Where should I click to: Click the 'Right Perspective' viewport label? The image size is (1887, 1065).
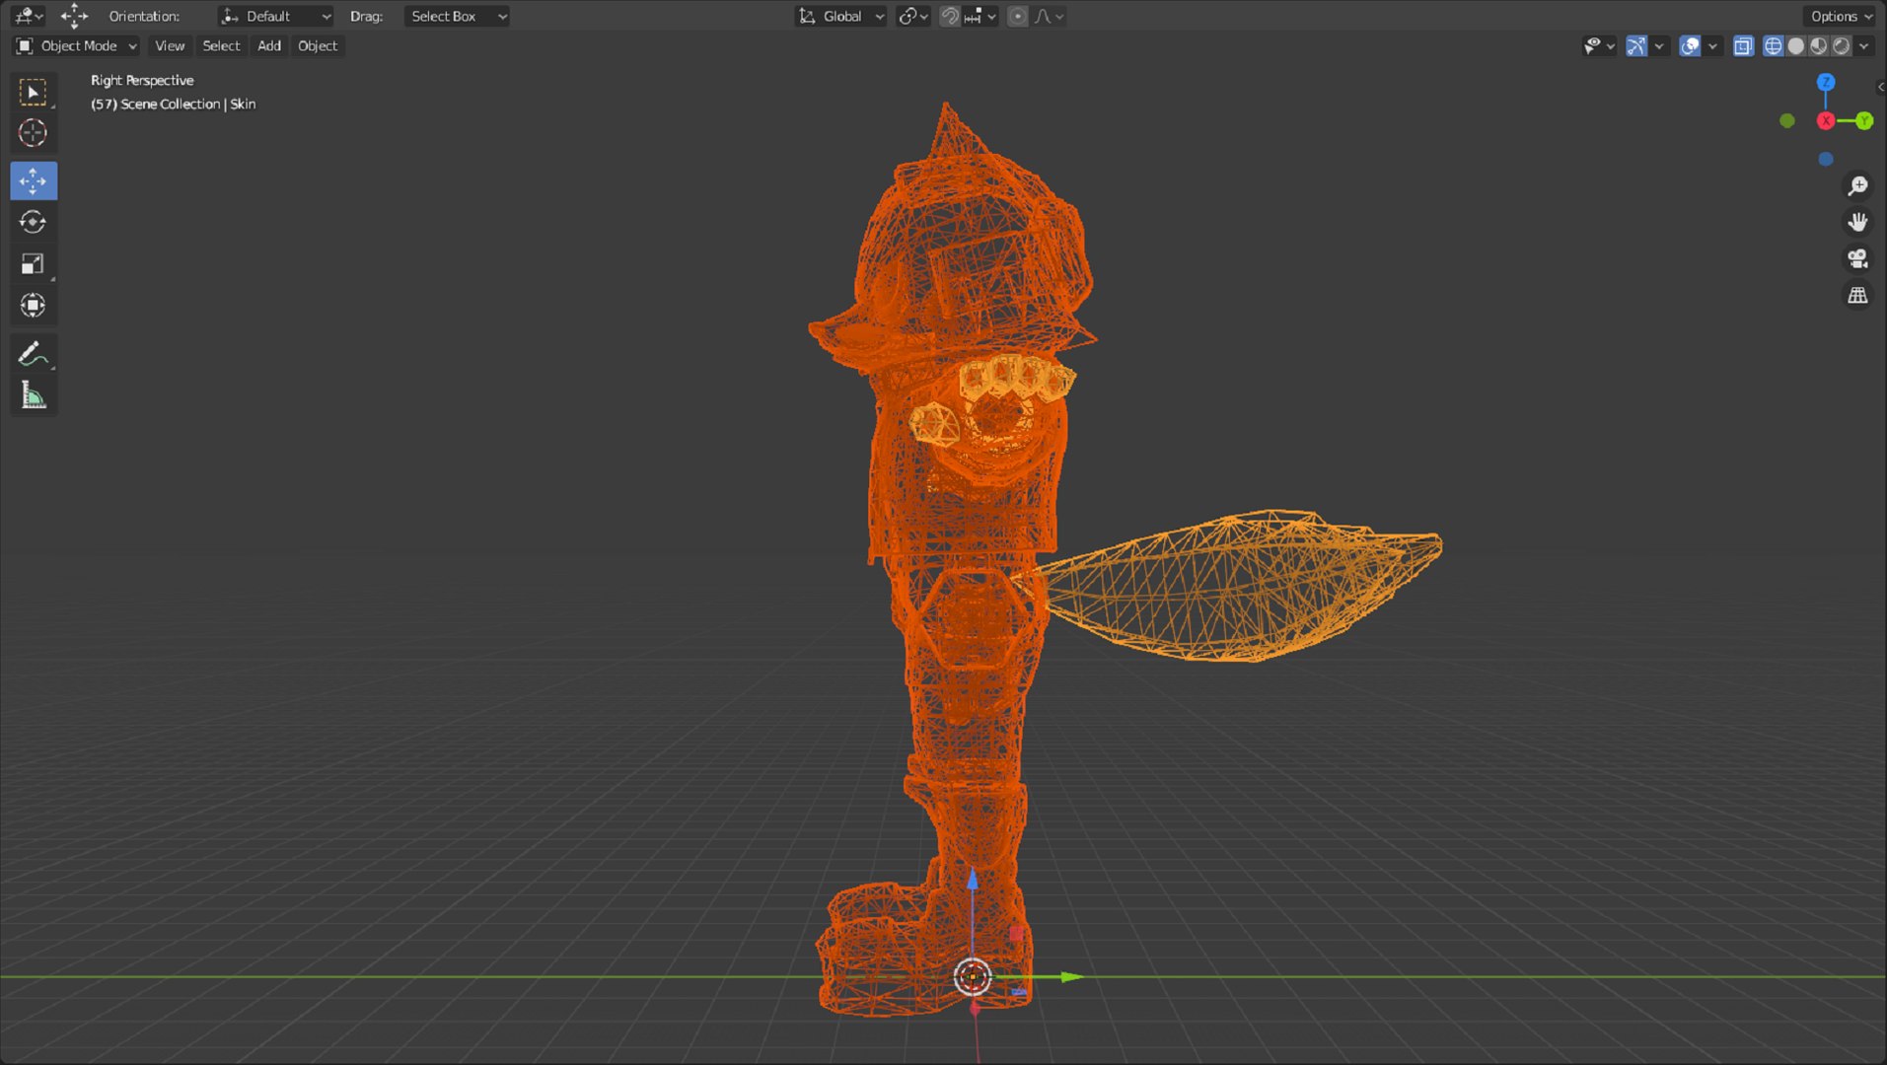[142, 80]
